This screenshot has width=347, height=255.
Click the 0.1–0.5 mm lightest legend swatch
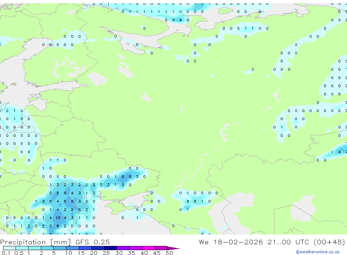[9, 248]
